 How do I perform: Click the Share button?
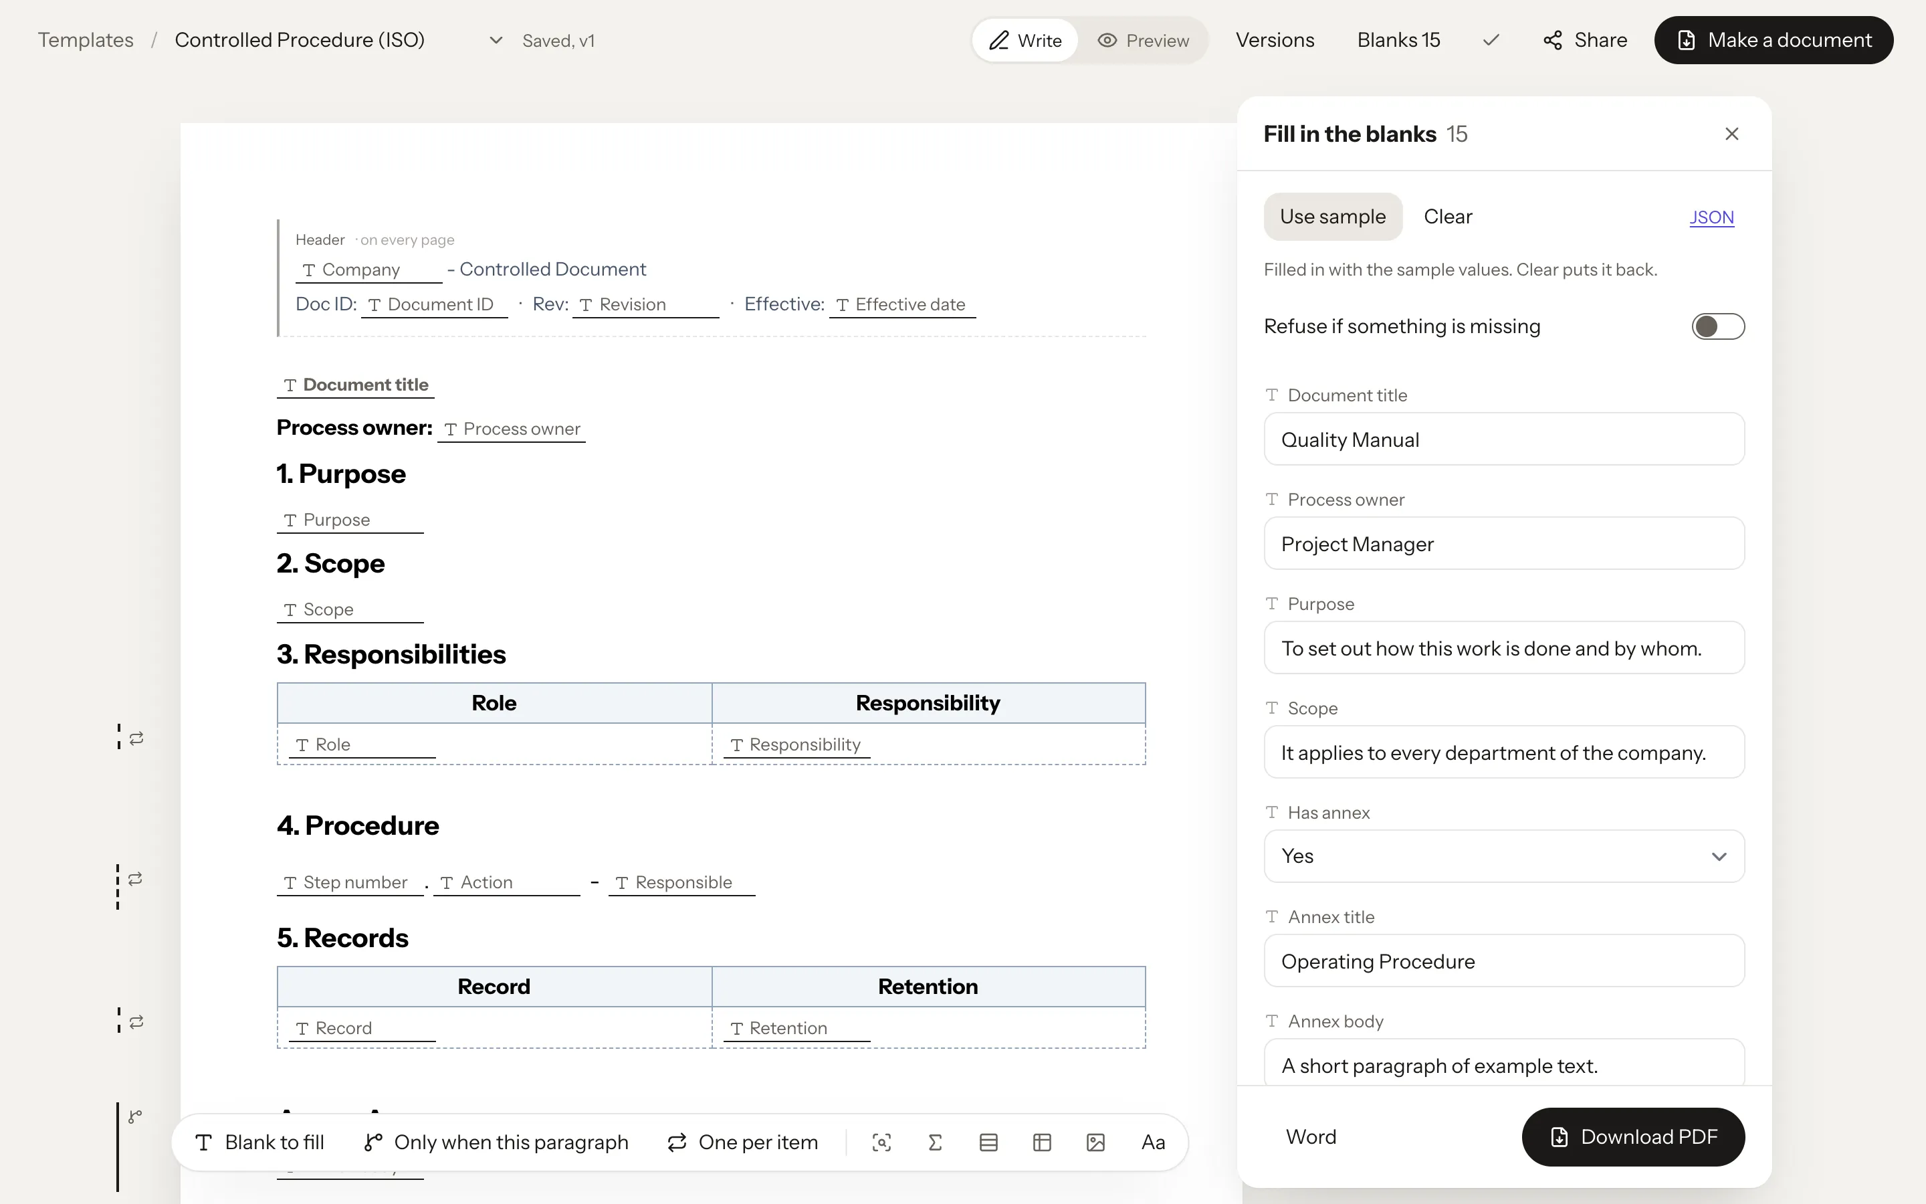[1584, 40]
